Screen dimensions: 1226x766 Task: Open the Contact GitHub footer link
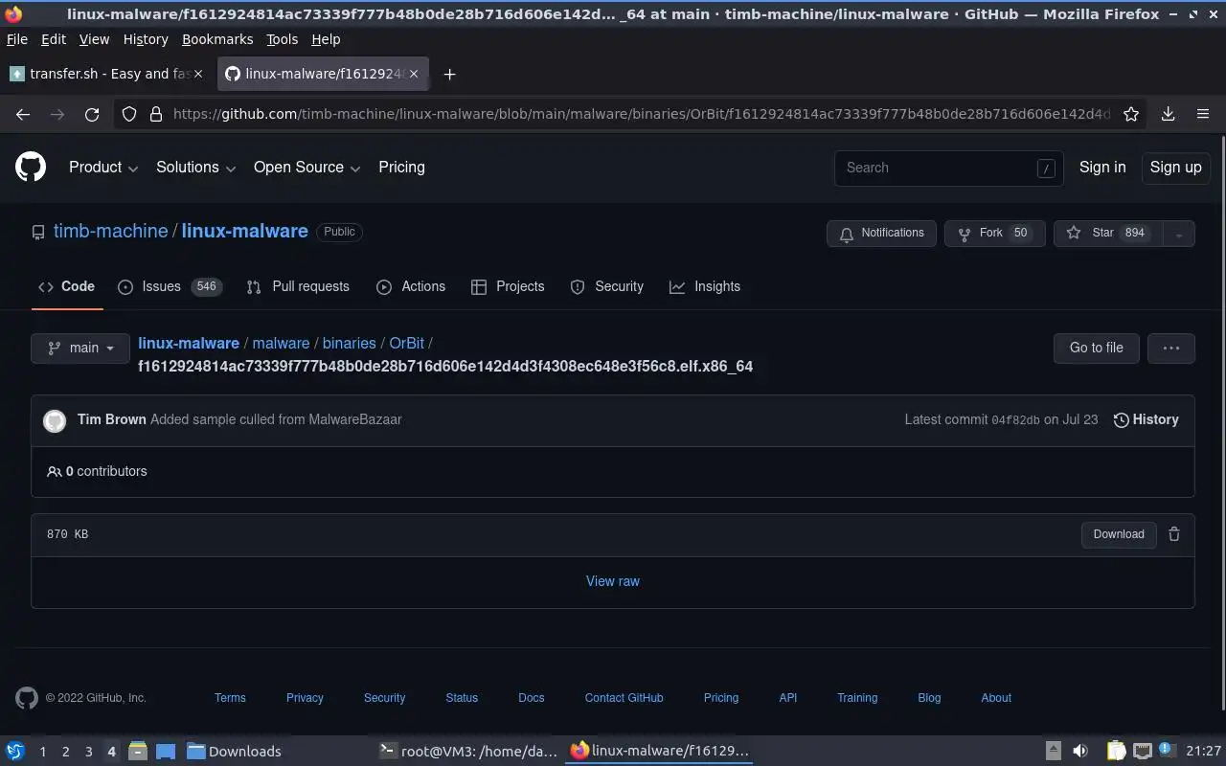click(x=624, y=698)
